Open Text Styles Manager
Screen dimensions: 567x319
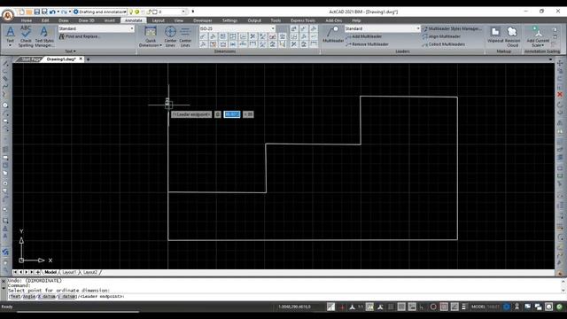[x=44, y=36]
